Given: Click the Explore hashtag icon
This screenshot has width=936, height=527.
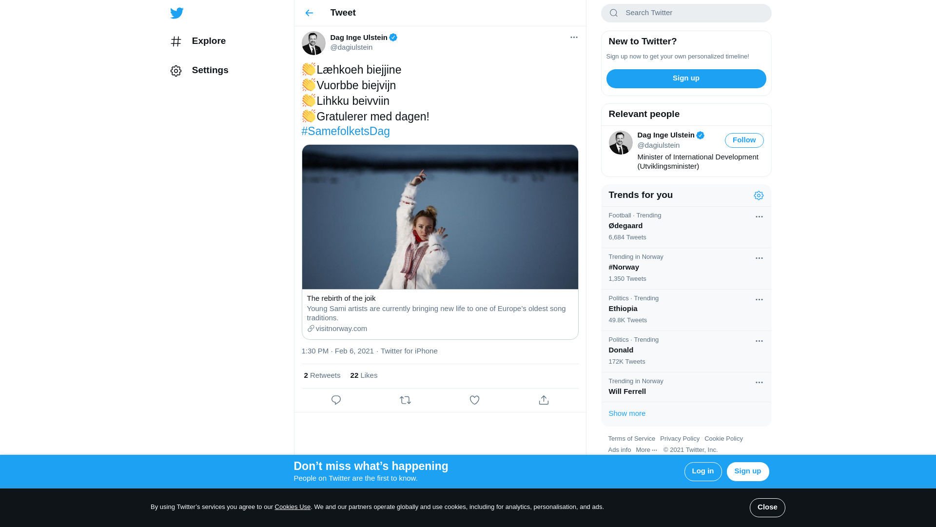Looking at the screenshot, I should click(176, 41).
